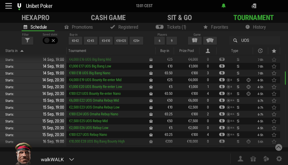Filter buy-in by €25+
The height and width of the screenshot is (165, 288).
136,41
